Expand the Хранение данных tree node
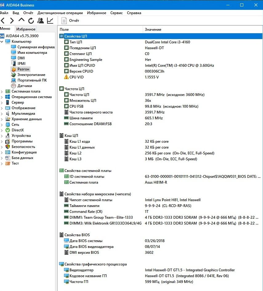263x291 pixels. point(2,119)
